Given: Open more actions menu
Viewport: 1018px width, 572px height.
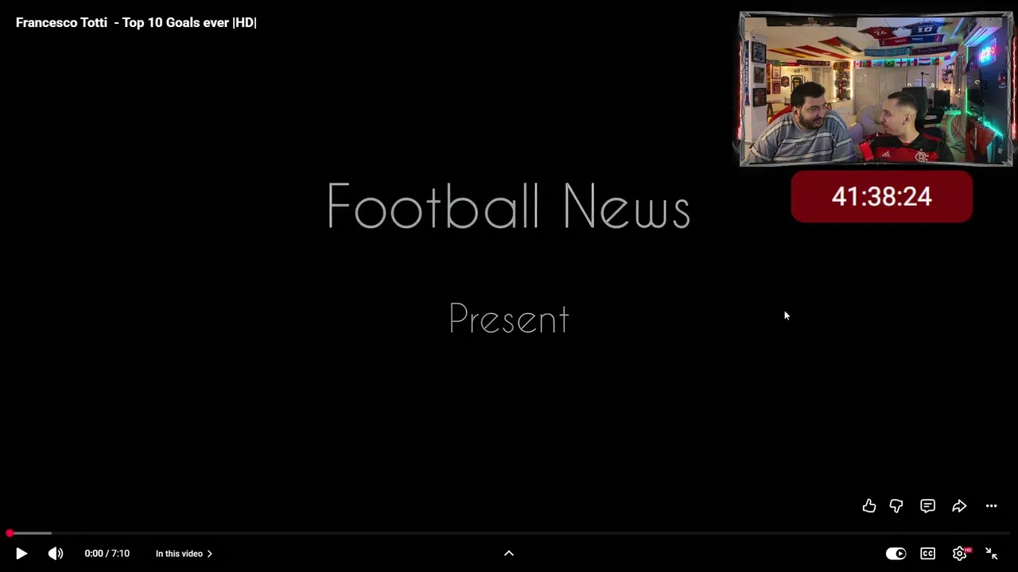Looking at the screenshot, I should pyautogui.click(x=991, y=506).
